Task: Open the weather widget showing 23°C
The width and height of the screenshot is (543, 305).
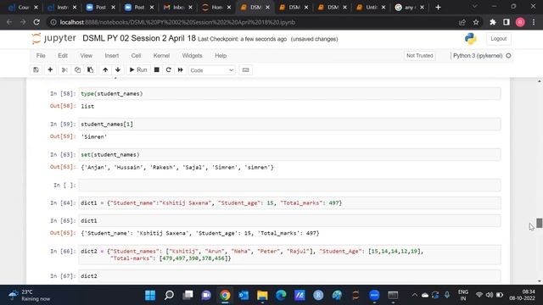Action: pos(30,295)
